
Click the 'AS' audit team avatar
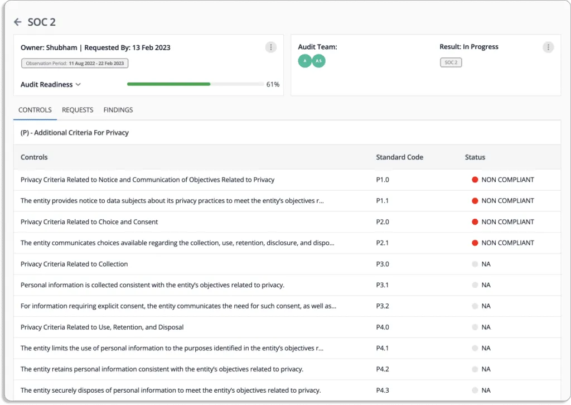tap(318, 61)
